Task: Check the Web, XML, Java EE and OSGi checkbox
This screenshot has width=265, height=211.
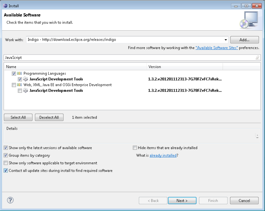Action: [x=14, y=85]
